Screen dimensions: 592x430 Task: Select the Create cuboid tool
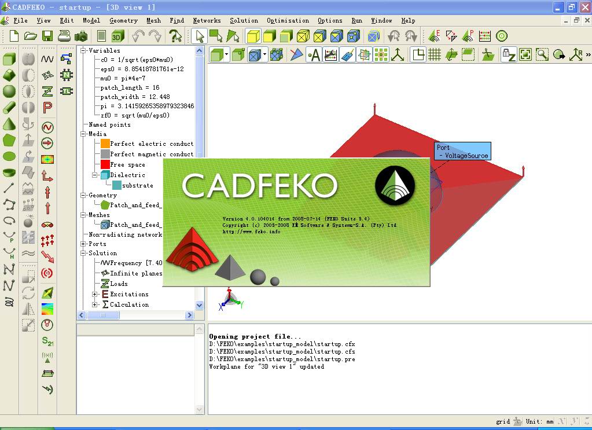point(9,59)
